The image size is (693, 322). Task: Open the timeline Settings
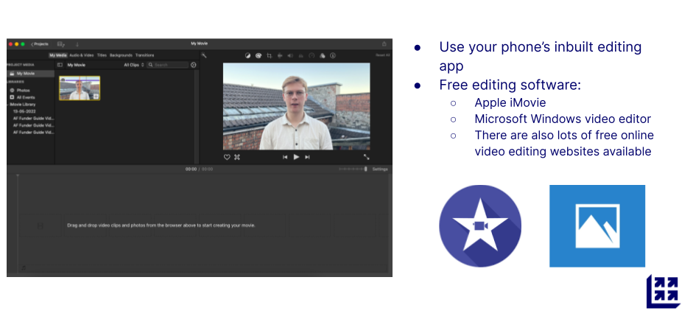click(x=380, y=169)
